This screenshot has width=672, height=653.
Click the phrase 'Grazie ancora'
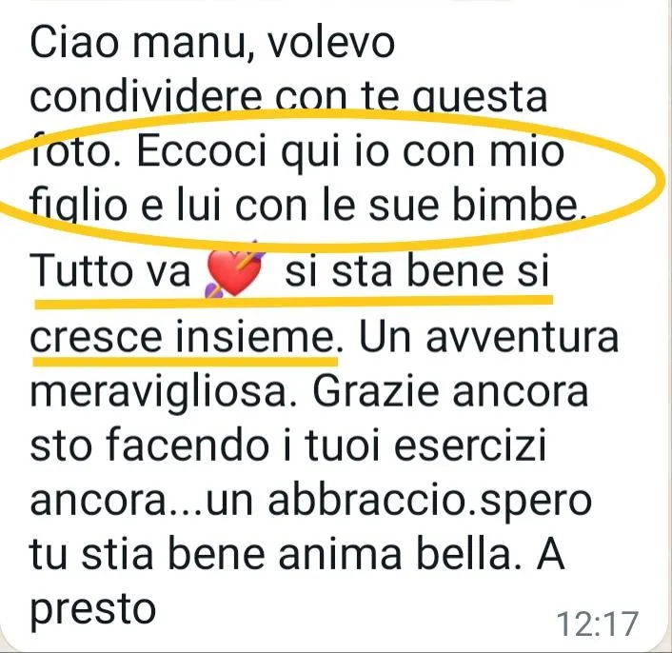(x=450, y=391)
